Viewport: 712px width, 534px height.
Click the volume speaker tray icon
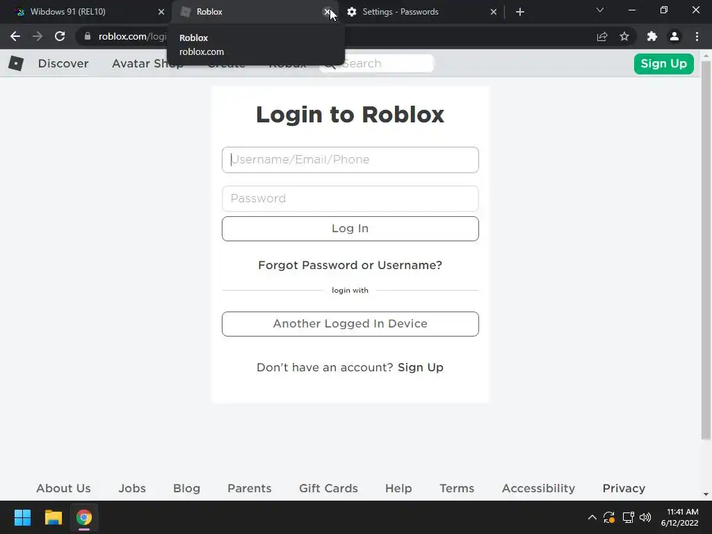[x=645, y=517]
